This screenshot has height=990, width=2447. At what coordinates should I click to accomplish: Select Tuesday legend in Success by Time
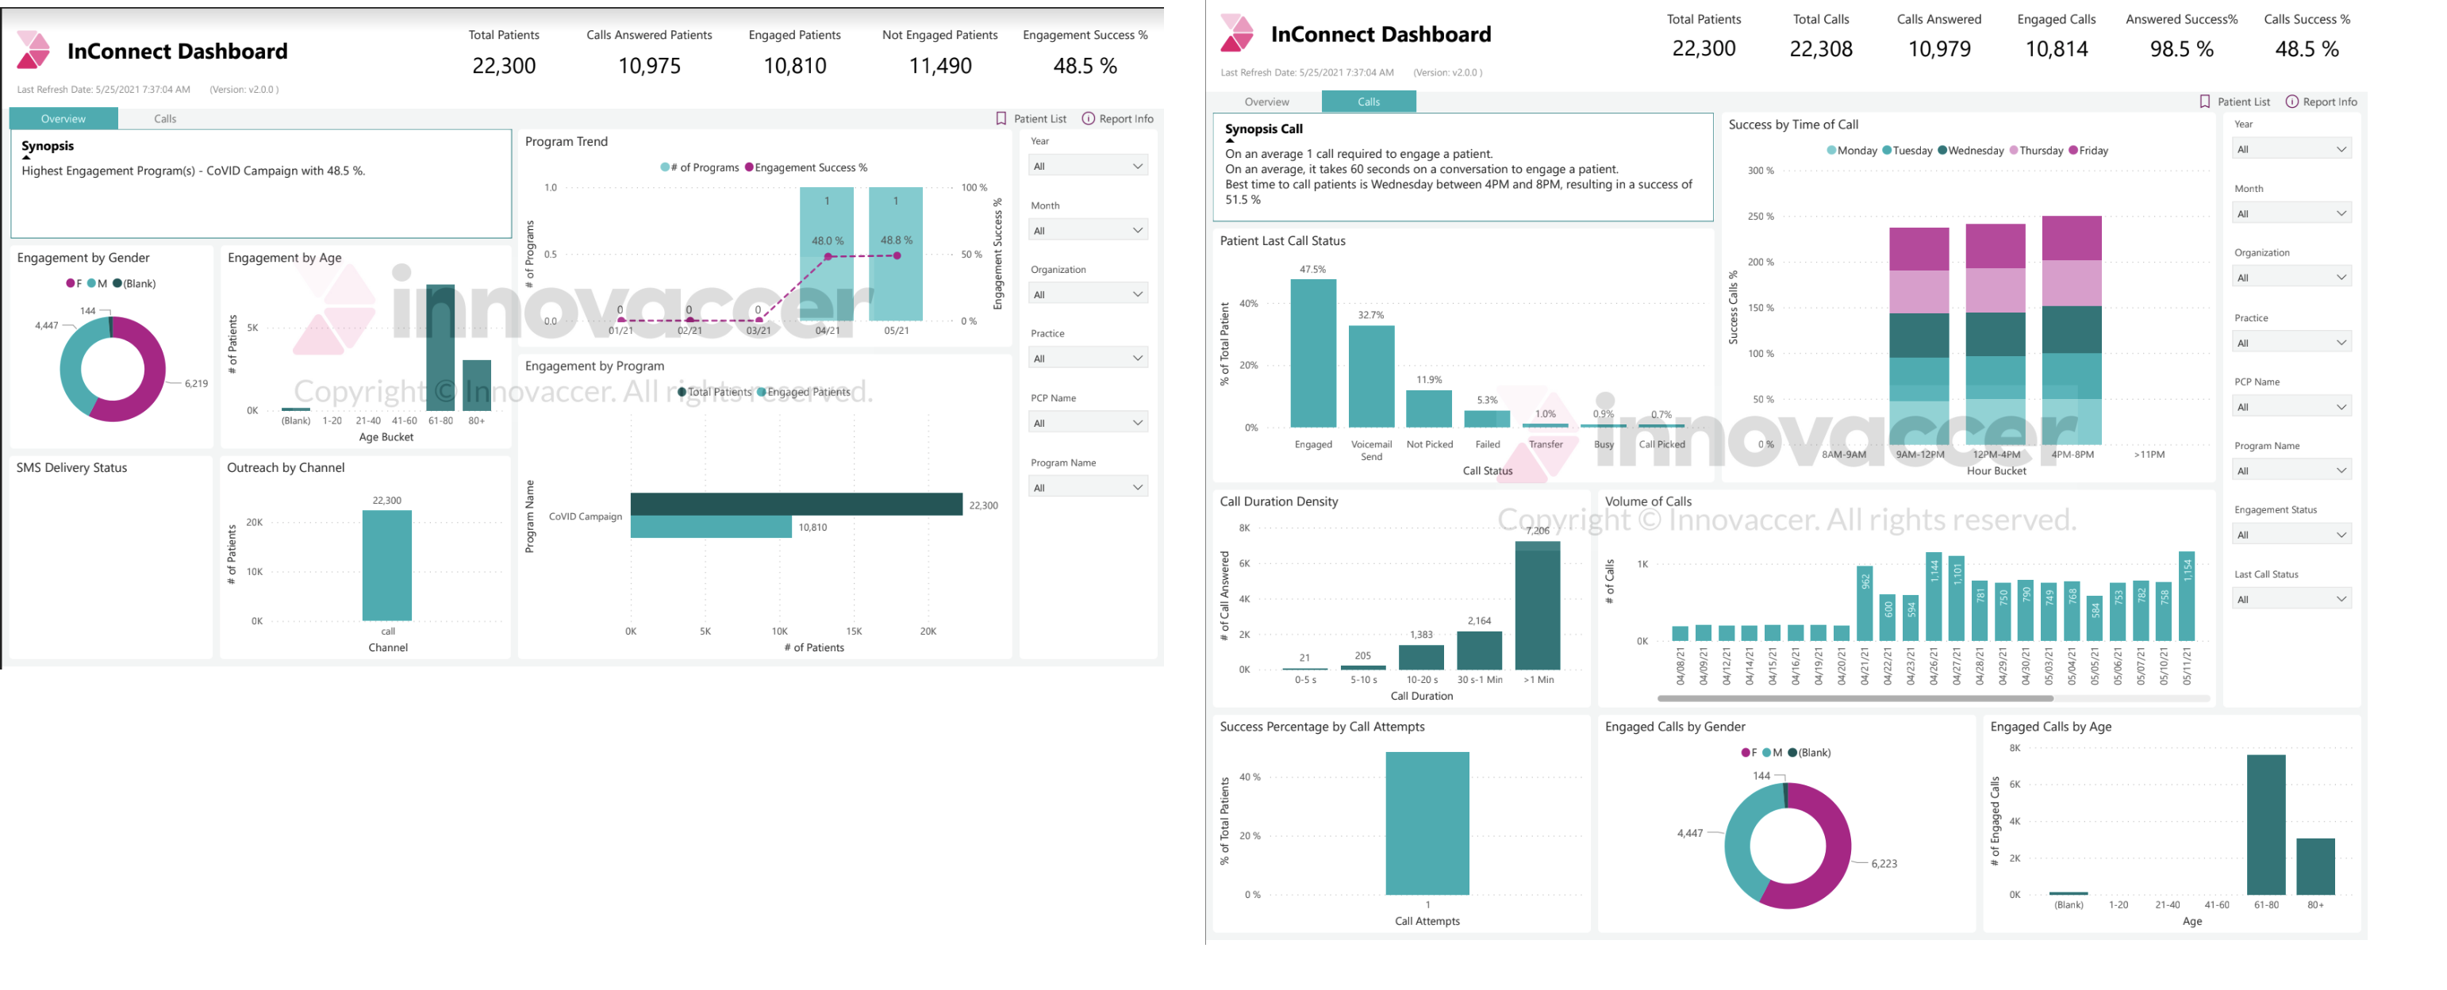[1907, 150]
